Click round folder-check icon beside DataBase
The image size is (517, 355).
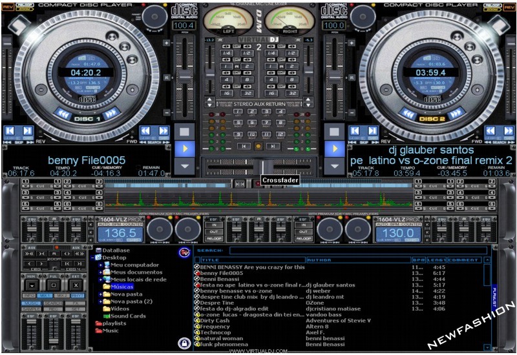pyautogui.click(x=185, y=253)
